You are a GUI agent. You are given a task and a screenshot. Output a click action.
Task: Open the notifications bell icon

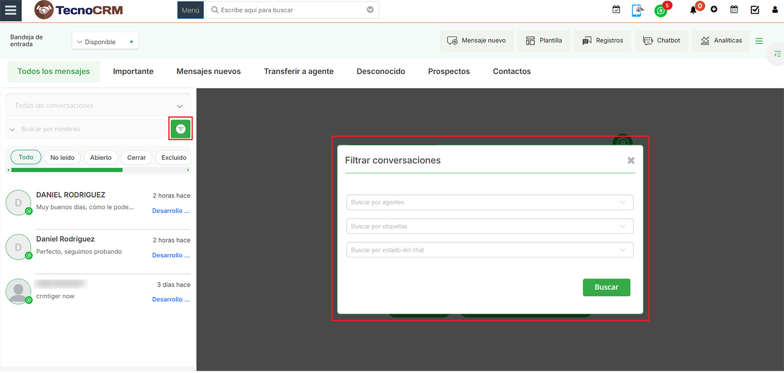point(693,10)
